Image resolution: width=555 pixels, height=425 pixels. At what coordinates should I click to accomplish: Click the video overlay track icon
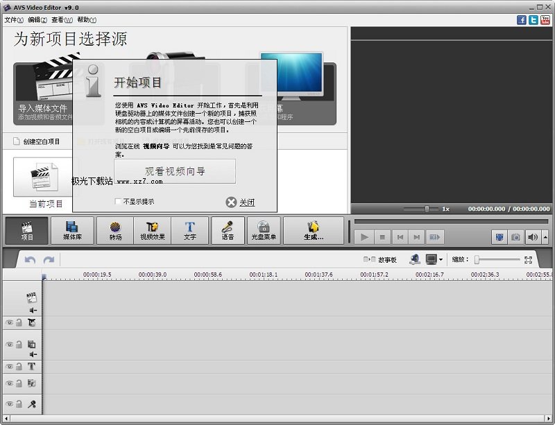31,344
